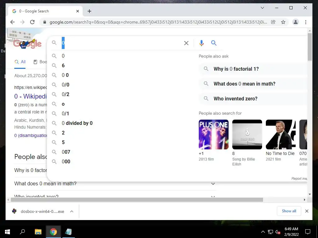Open the taskbar clock showing 6:49 AM
This screenshot has height=238, width=318.
coord(291,232)
